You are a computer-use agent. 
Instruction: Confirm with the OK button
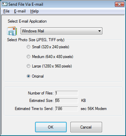tap(51, 127)
